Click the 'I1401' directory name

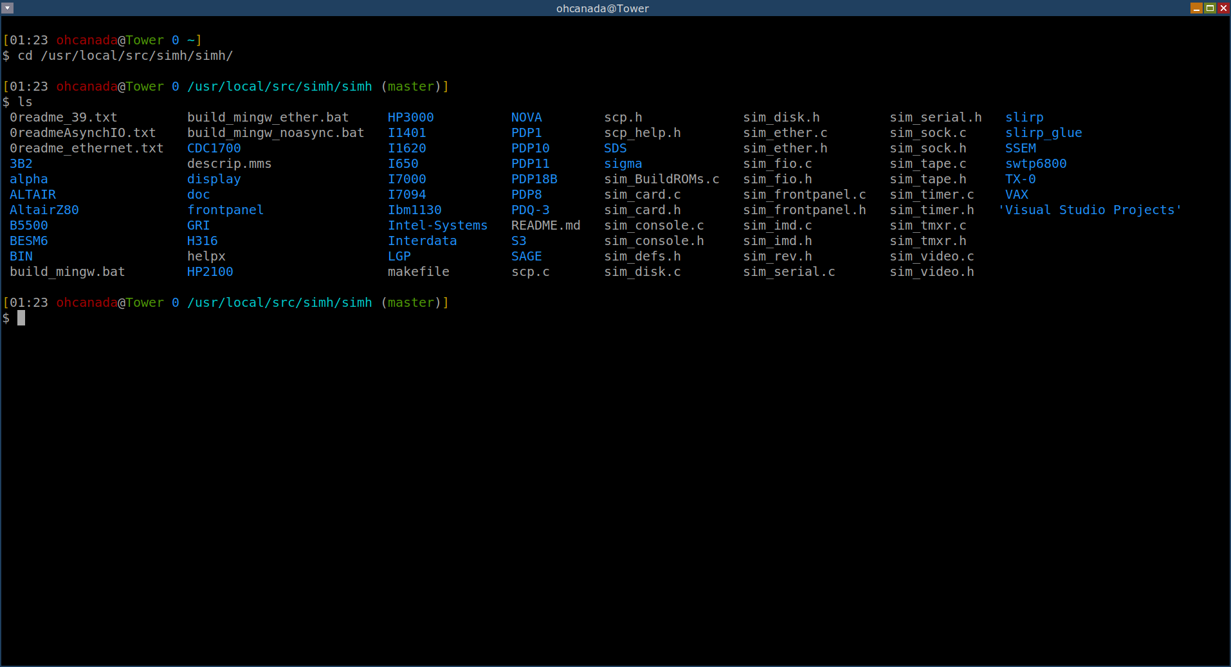click(407, 133)
